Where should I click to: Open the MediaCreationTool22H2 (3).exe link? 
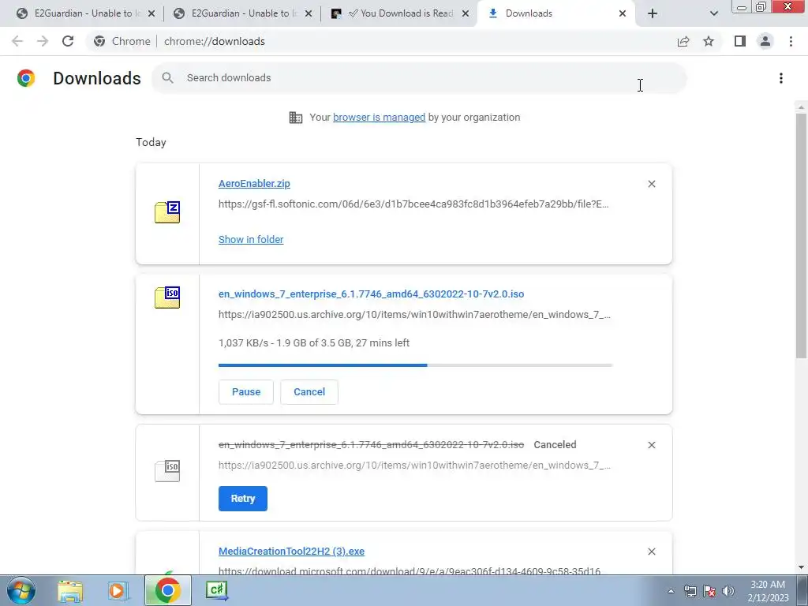click(291, 552)
